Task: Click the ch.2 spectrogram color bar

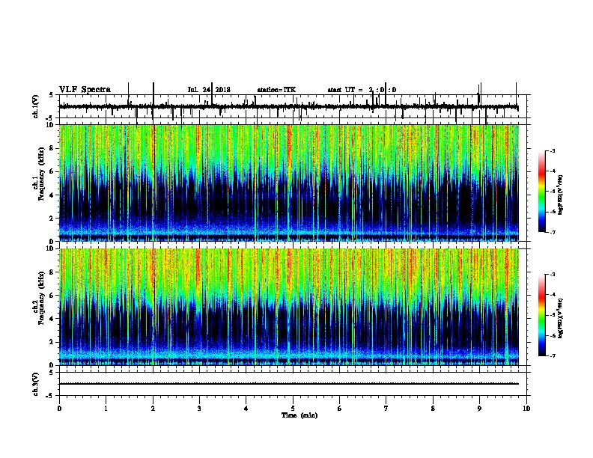Action: tap(541, 315)
